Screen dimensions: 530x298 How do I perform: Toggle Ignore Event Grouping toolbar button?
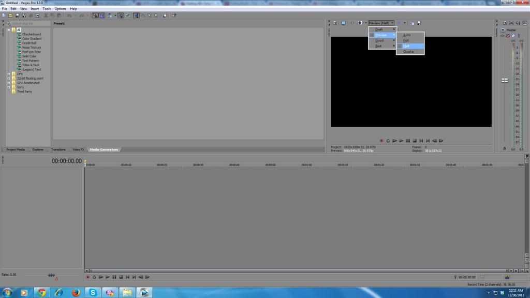tap(128, 16)
